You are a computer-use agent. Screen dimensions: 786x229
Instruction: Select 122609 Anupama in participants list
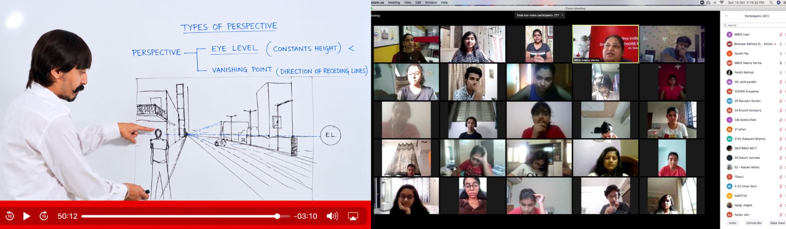(754, 92)
